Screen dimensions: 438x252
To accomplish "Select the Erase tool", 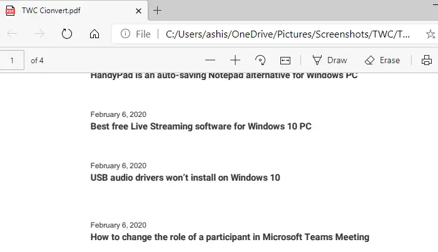I will (382, 60).
